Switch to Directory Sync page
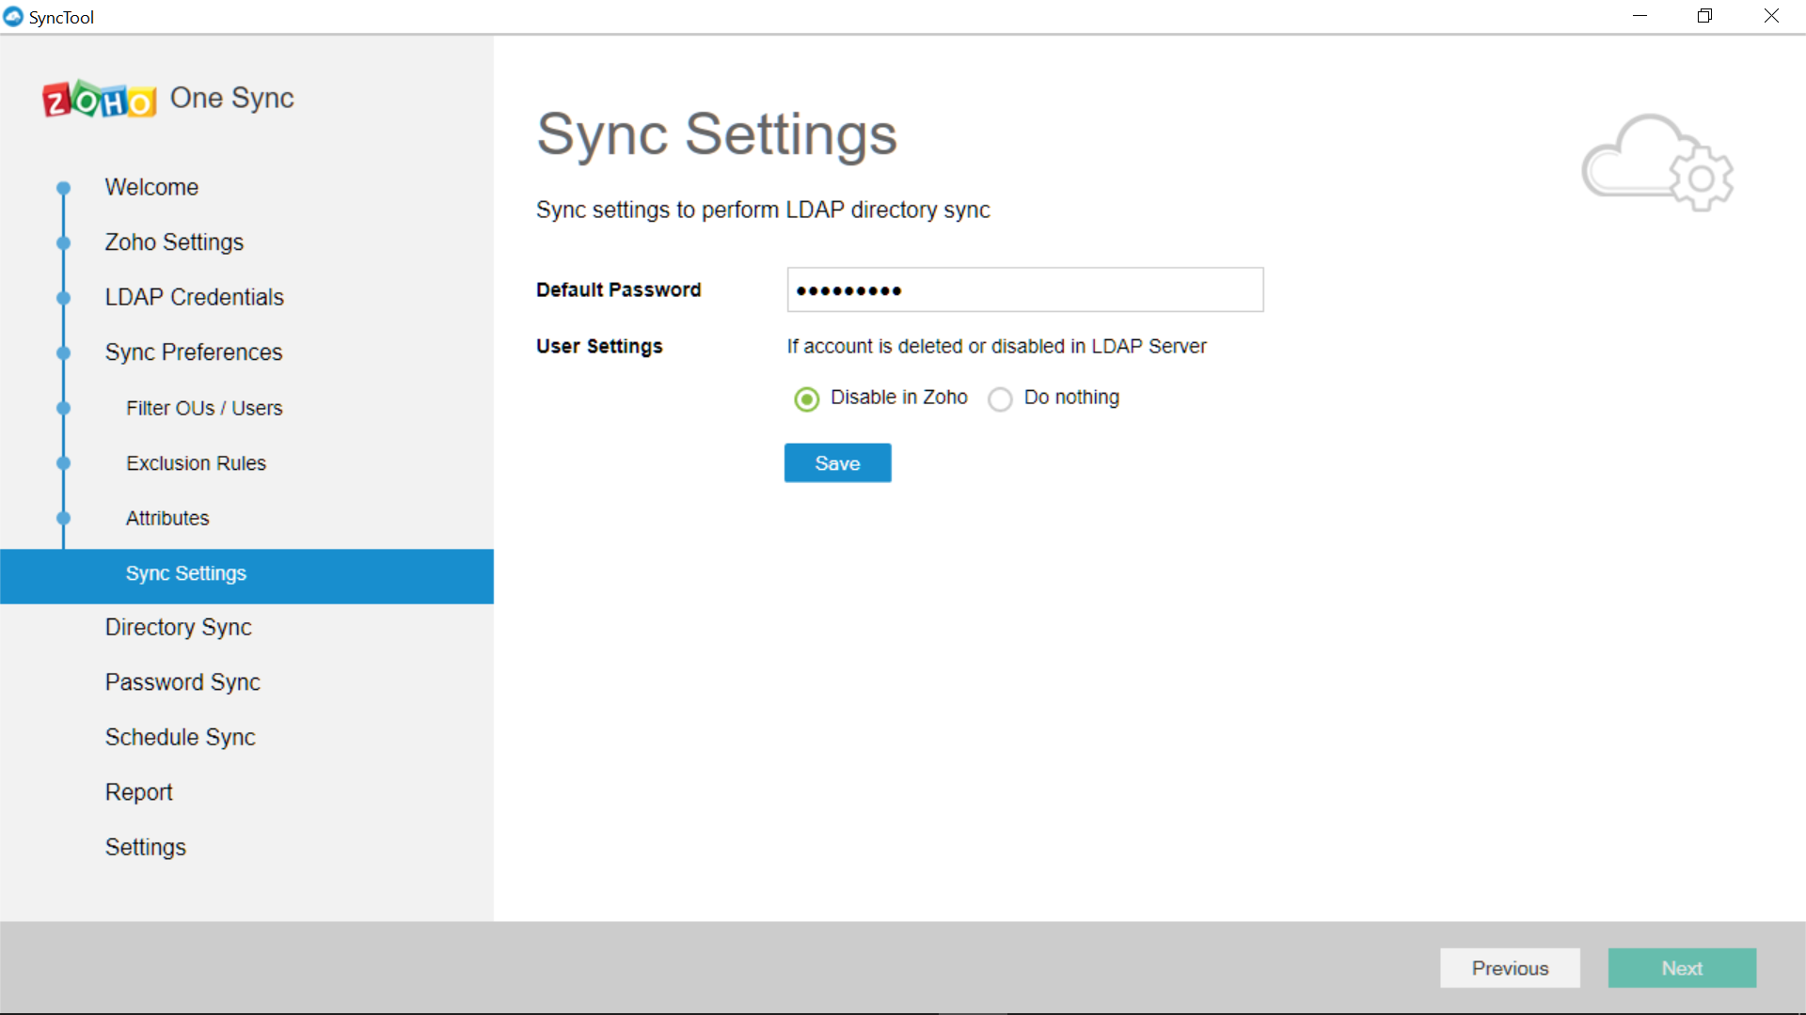This screenshot has height=1015, width=1806. [x=178, y=628]
